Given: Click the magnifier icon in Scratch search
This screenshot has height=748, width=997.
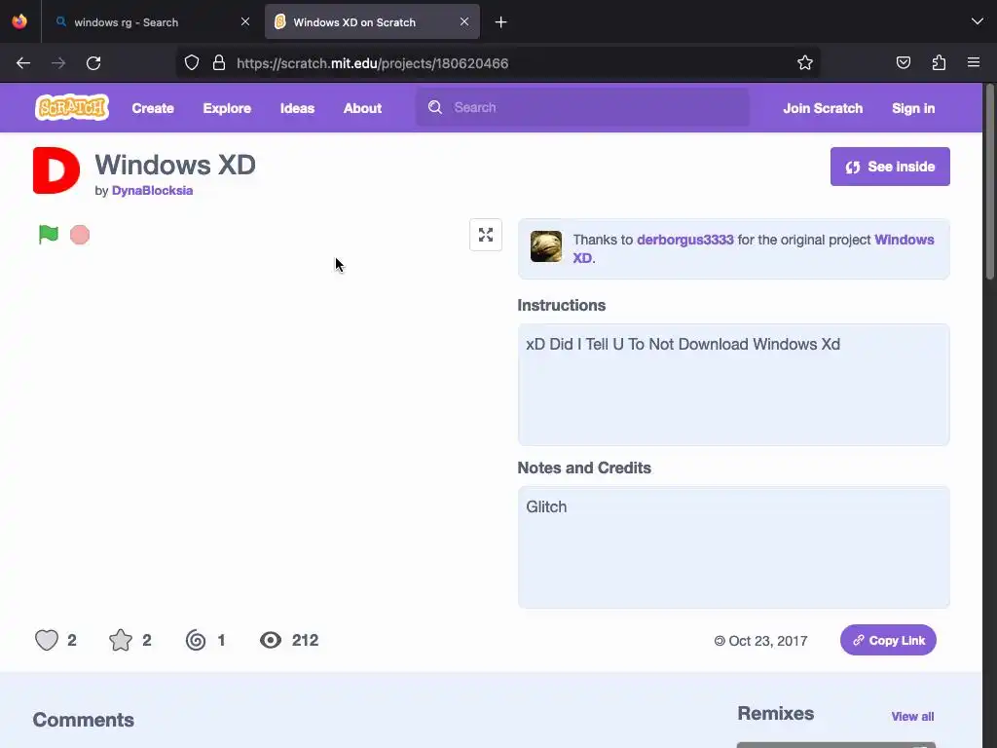Looking at the screenshot, I should [435, 107].
